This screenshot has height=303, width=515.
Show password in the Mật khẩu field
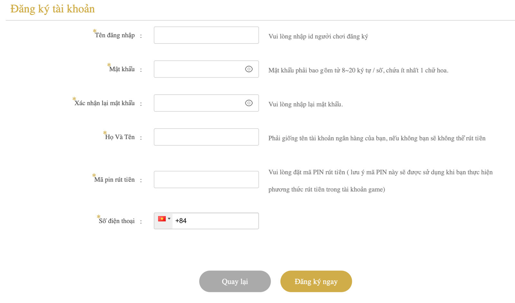tap(249, 69)
